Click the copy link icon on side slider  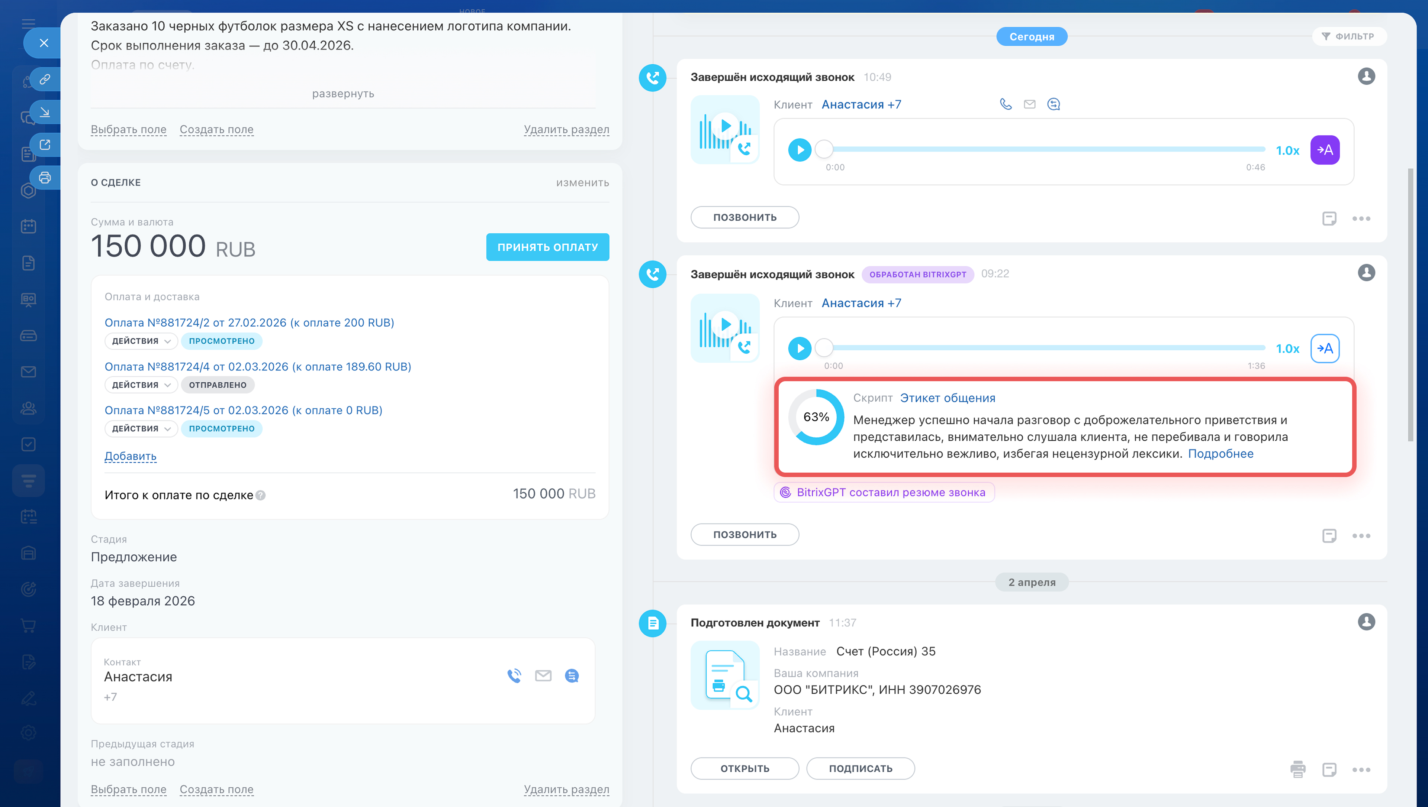pos(45,79)
